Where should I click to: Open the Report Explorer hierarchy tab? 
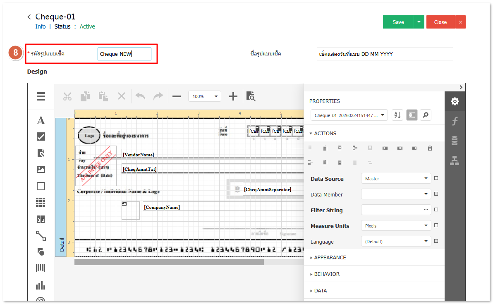455,160
